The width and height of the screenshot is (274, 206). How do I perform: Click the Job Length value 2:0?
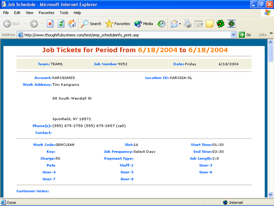click(x=216, y=159)
